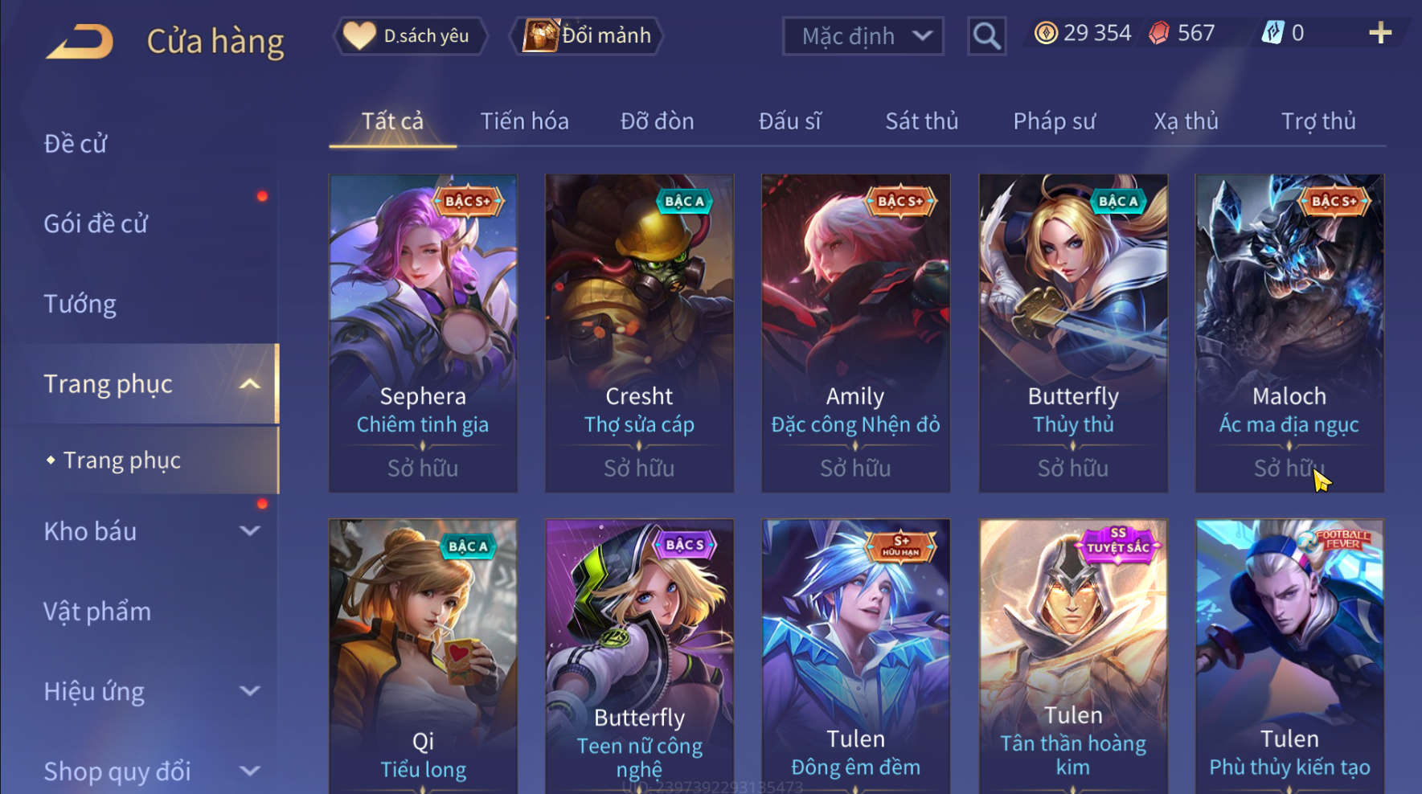Open the search magnifier icon
Image resolution: width=1422 pixels, height=794 pixels.
(x=986, y=36)
